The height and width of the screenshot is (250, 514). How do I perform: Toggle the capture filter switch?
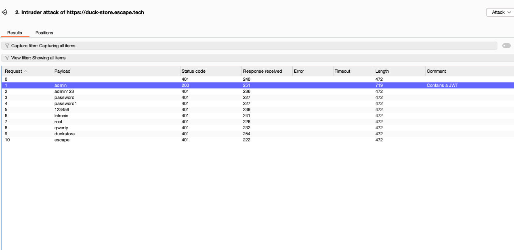click(506, 46)
